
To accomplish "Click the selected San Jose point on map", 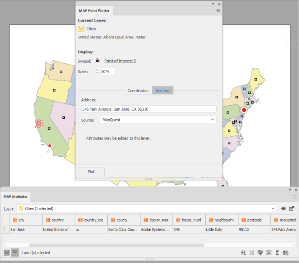I will pos(39,124).
